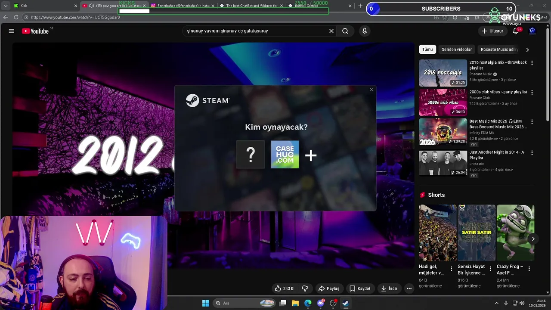Viewport: 551px width, 310px height.
Task: Open Just Another Night in 2014 title
Action: (497, 155)
